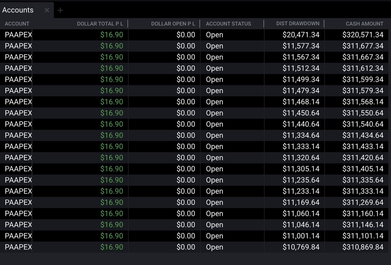
Task: Select cash amount $320,571.34
Action: click(363, 35)
